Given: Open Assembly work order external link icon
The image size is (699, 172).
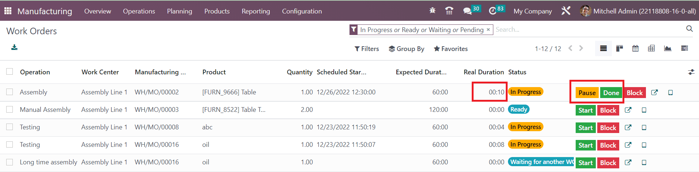Looking at the screenshot, I should 654,93.
